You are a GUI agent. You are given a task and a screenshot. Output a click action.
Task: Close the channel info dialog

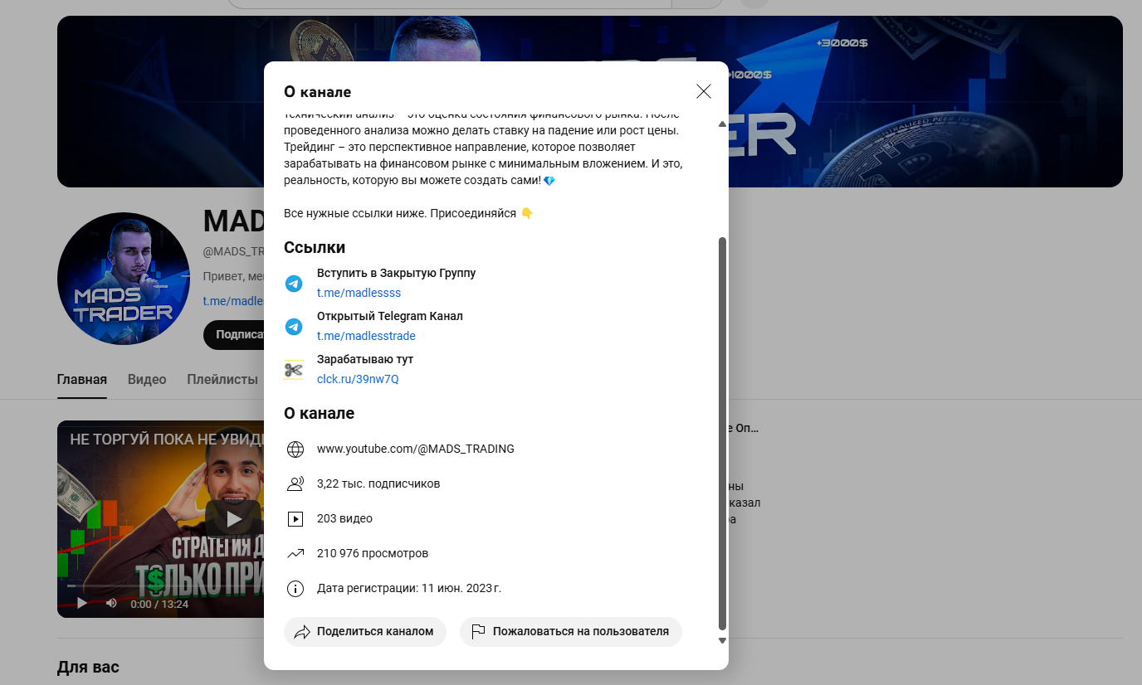pyautogui.click(x=704, y=91)
